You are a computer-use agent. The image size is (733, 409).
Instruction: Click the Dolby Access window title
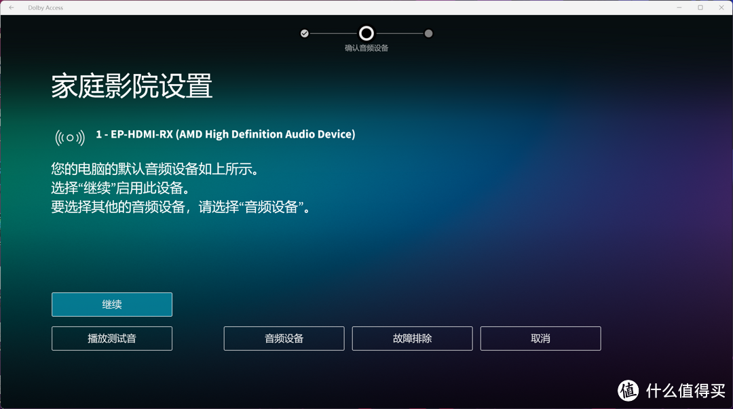[x=45, y=7]
